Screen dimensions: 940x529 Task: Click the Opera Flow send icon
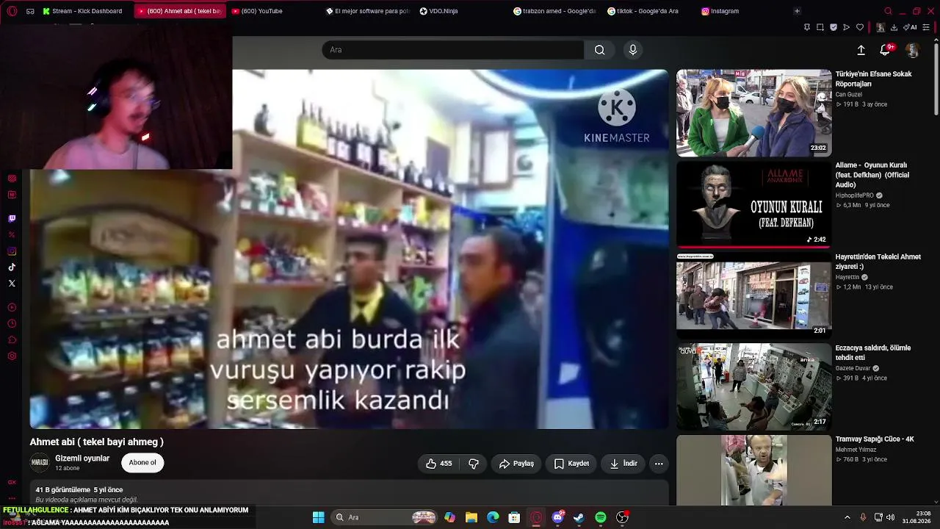coord(847,27)
